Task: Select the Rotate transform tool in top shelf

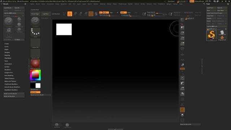Action: tap(86, 14)
